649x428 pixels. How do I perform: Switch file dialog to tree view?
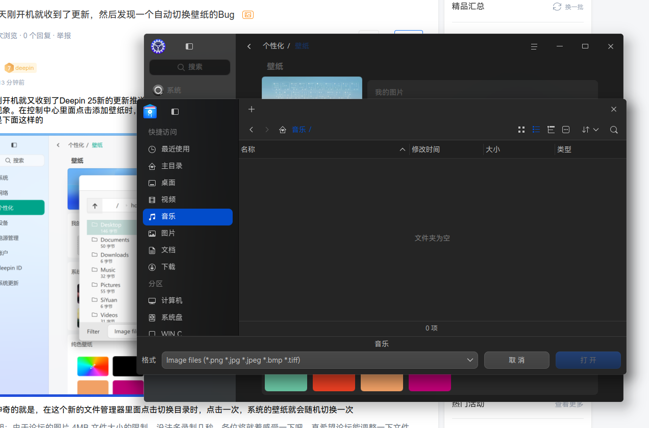(x=551, y=130)
